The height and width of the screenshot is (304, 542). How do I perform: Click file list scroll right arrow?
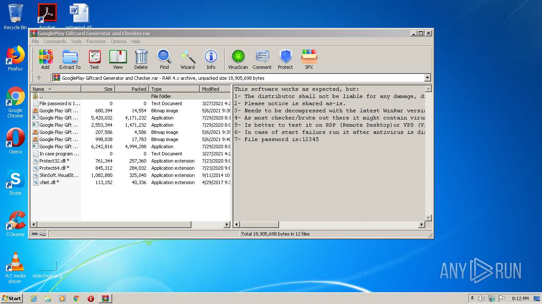click(227, 225)
